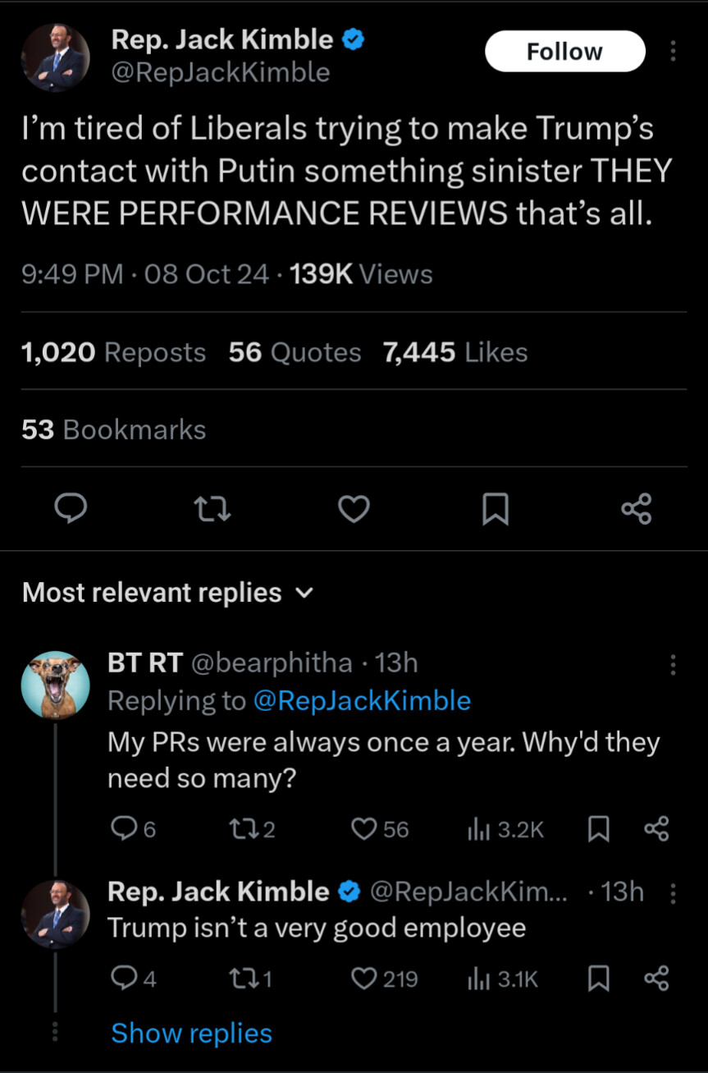Share the main tweet

coord(636,510)
